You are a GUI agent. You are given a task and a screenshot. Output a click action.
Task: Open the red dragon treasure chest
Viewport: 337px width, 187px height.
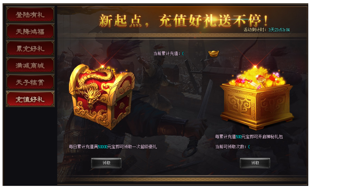tap(102, 97)
